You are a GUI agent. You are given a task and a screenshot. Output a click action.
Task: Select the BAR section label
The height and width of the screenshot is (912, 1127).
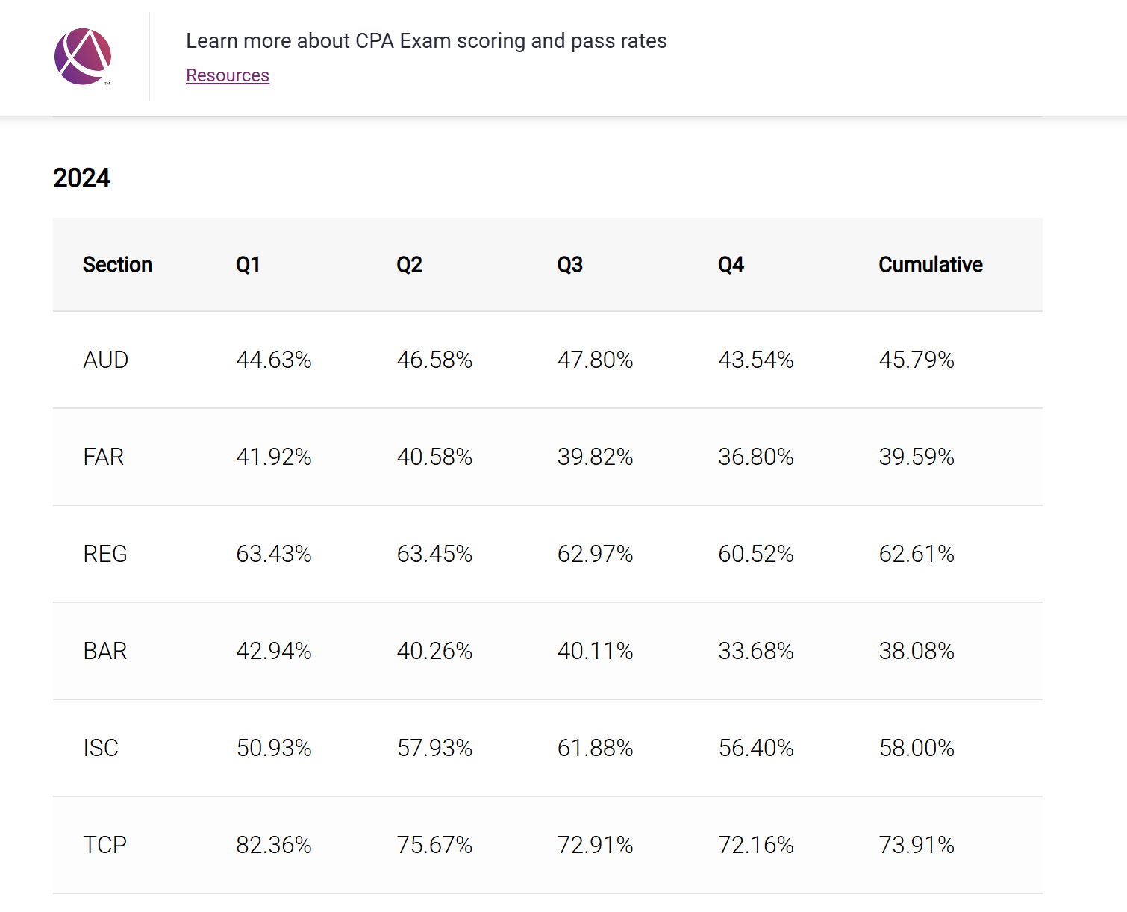pos(104,651)
